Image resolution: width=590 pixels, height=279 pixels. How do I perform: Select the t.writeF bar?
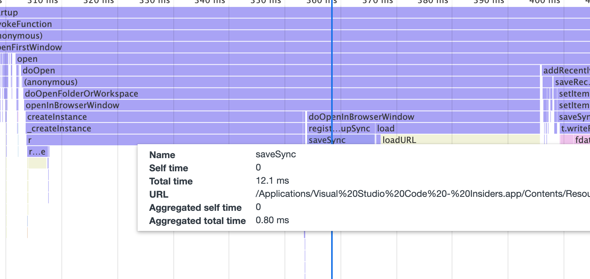pyautogui.click(x=575, y=129)
